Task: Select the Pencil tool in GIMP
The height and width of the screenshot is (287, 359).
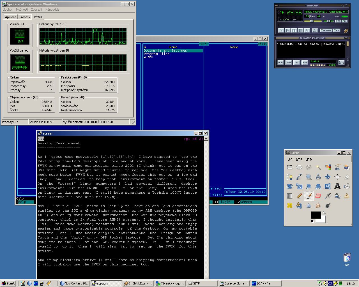Action: coord(299,196)
